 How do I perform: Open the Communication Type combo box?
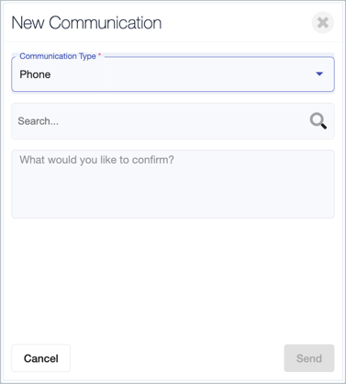coord(173,74)
